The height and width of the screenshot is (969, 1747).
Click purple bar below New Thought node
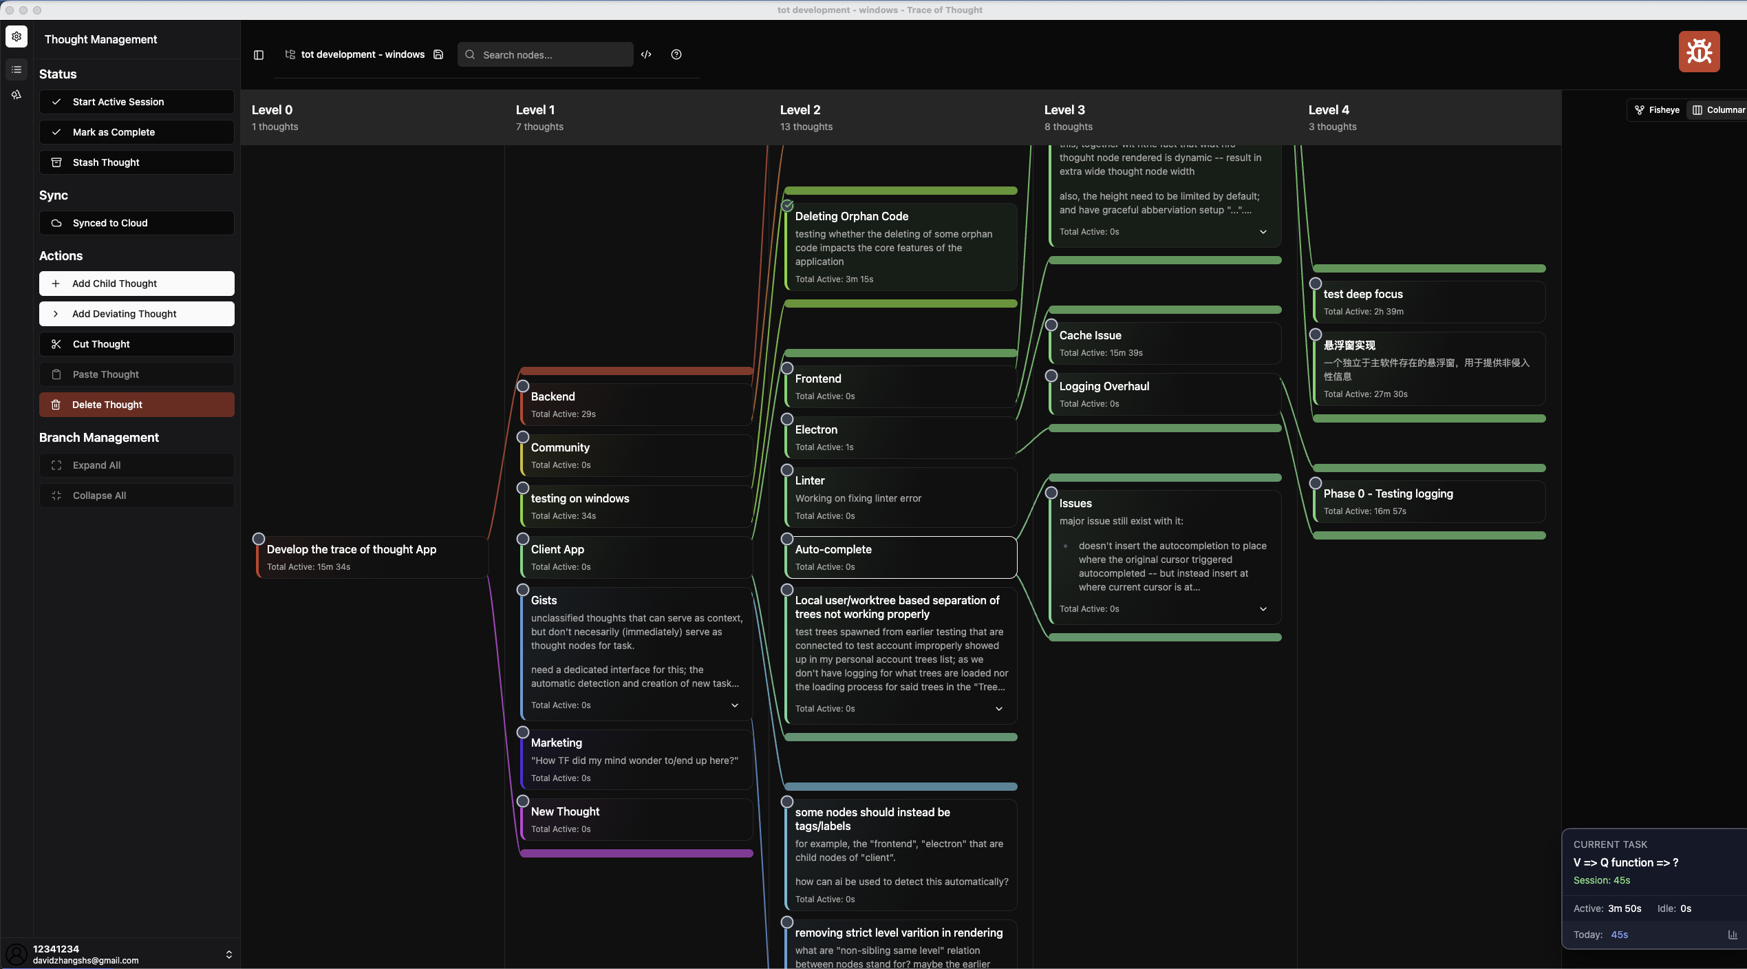(636, 853)
